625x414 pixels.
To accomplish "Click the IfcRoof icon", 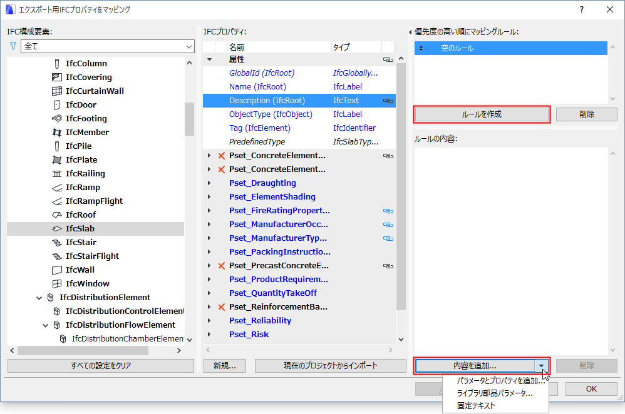I will [57, 215].
